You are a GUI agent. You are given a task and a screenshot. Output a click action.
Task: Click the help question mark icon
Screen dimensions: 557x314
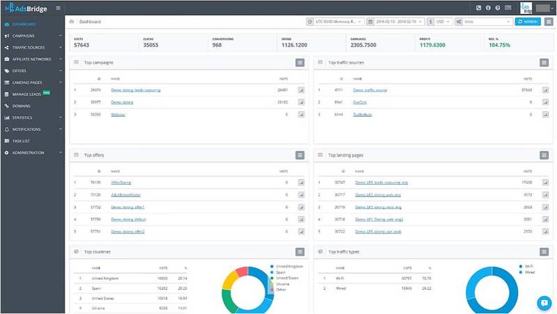click(496, 8)
